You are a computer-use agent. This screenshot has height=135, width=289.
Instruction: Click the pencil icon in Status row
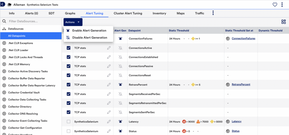pos(109,131)
